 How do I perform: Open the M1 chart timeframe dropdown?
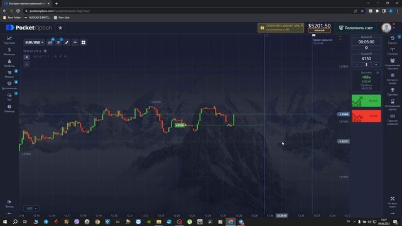pos(31,208)
